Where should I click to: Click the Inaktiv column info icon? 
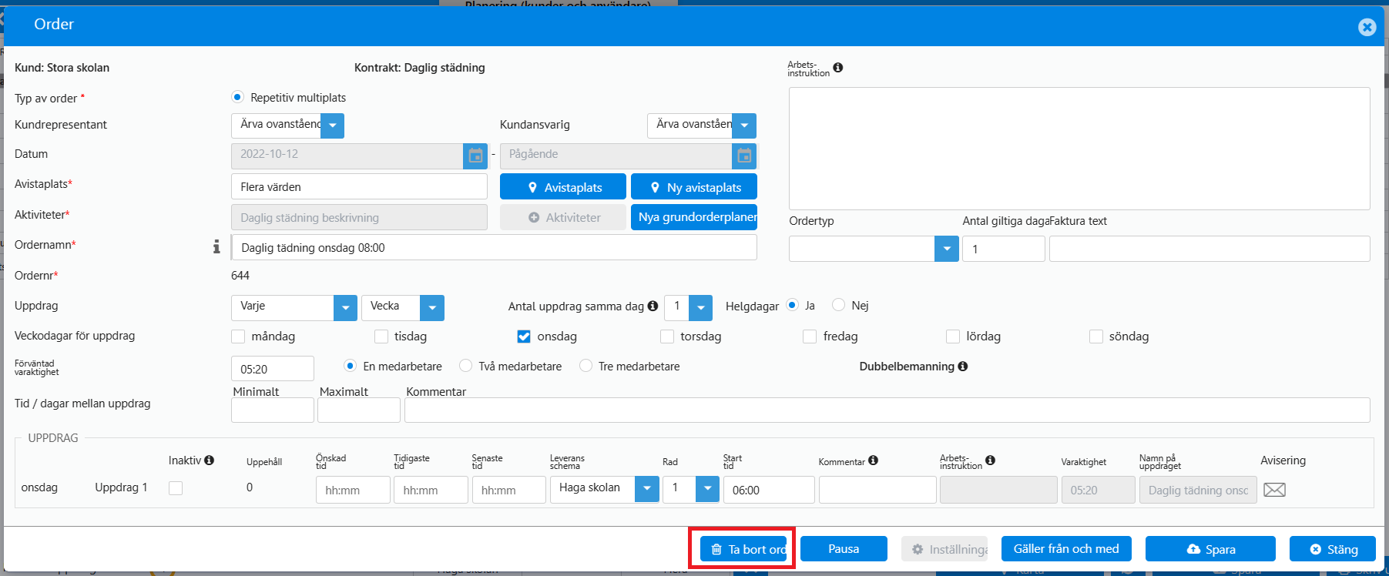210,460
